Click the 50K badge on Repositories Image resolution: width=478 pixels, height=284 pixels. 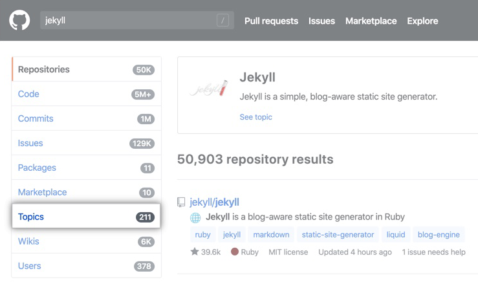144,70
